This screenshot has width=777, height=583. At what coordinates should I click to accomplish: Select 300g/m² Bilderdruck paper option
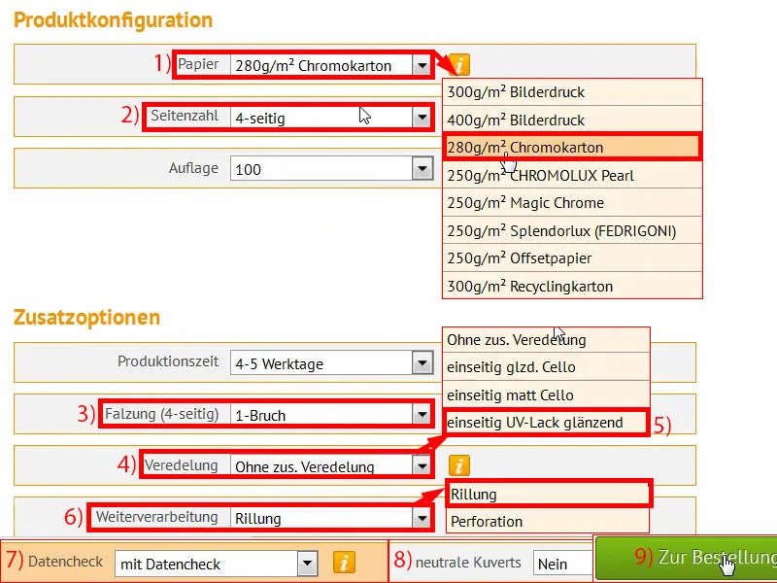point(572,91)
